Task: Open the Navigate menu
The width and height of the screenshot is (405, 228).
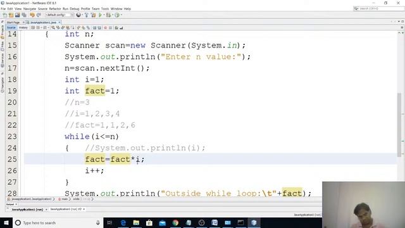Action: (x=30, y=9)
